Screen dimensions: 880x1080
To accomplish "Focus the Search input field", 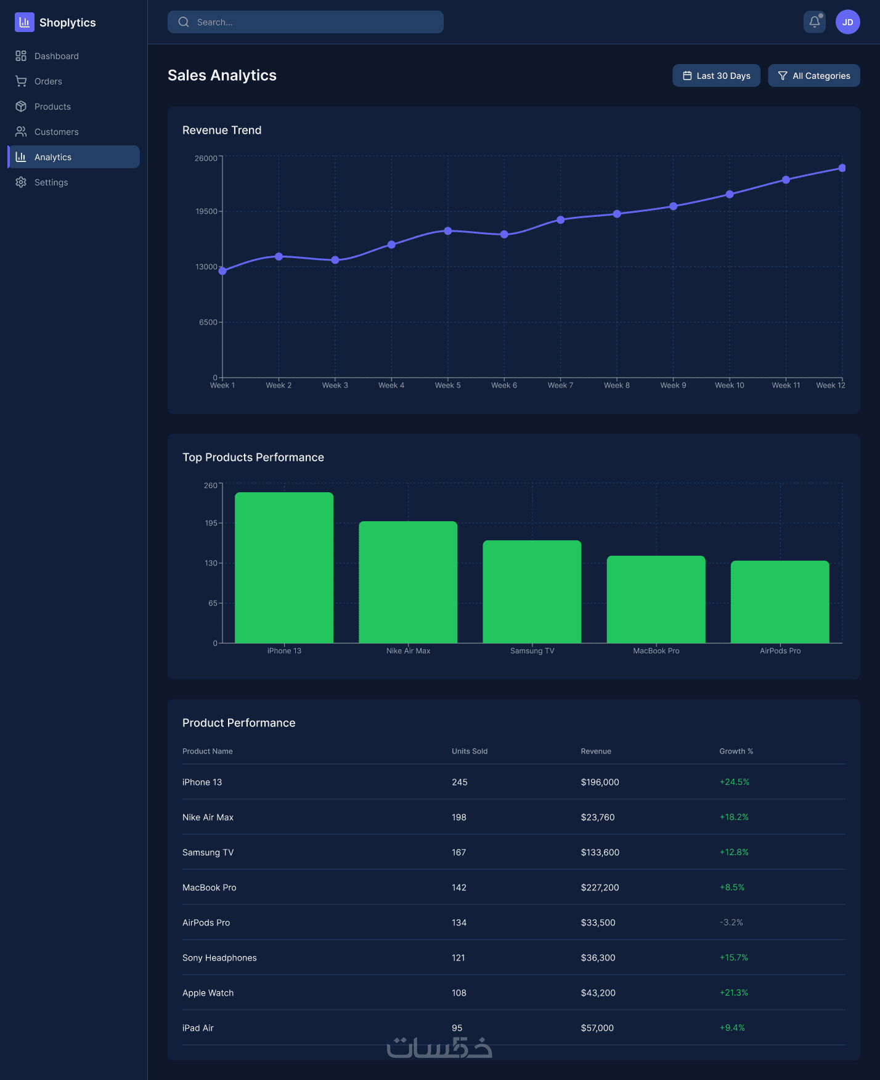I will pos(306,22).
